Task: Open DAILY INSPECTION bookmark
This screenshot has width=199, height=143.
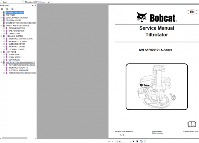Action: point(16,31)
